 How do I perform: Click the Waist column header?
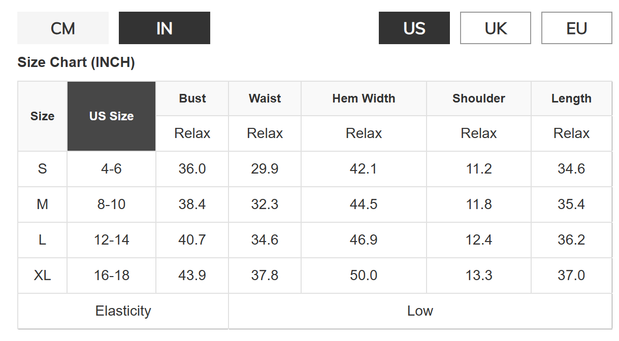265,98
